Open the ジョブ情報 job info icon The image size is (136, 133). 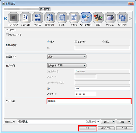coord(26,18)
